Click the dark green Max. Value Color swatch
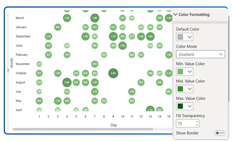Image resolution: width=232 pixels, height=141 pixels. pyautogui.click(x=180, y=106)
